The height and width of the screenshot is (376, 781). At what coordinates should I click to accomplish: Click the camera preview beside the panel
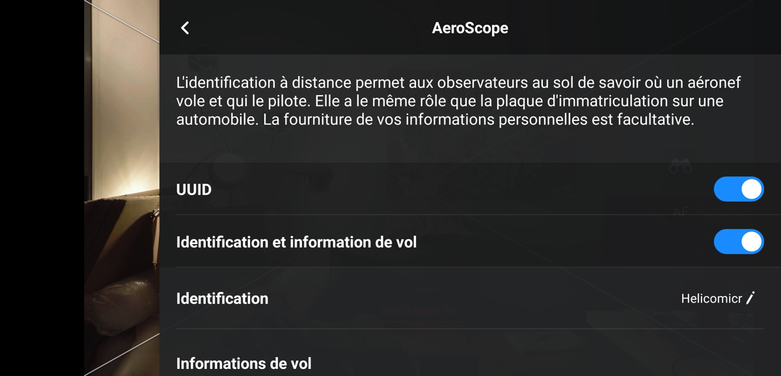click(x=122, y=188)
